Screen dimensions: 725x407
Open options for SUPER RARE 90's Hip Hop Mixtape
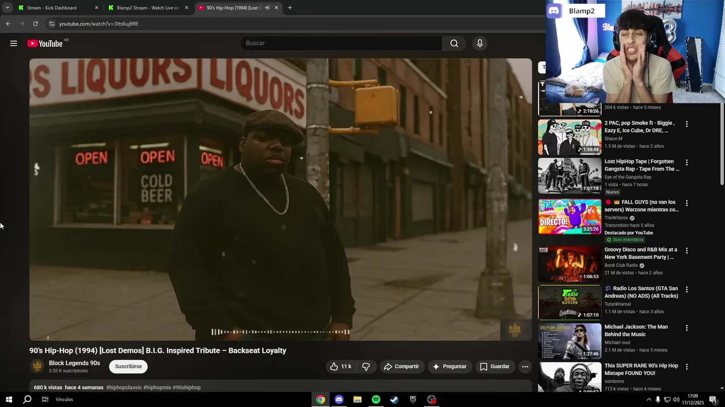[x=686, y=367]
